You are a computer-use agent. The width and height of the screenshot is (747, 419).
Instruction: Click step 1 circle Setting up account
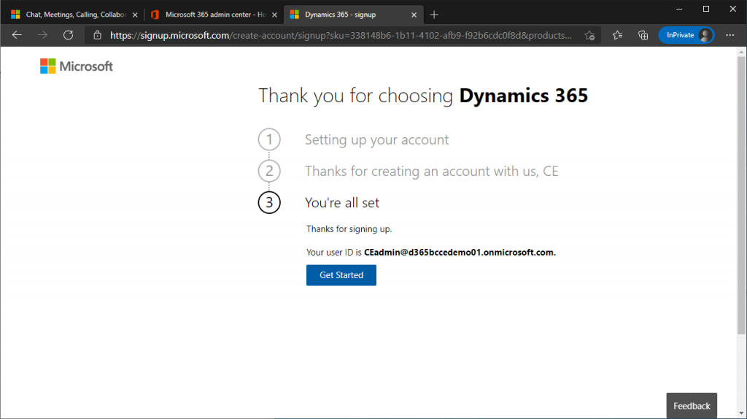pyautogui.click(x=269, y=139)
